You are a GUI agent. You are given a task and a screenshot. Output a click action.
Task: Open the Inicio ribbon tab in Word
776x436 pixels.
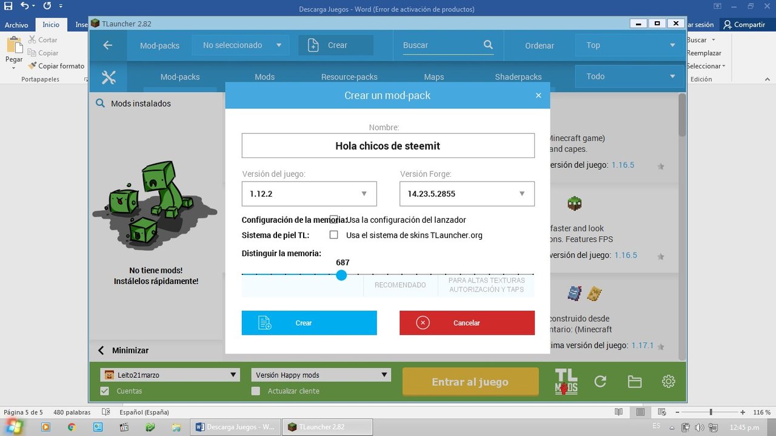(x=51, y=25)
